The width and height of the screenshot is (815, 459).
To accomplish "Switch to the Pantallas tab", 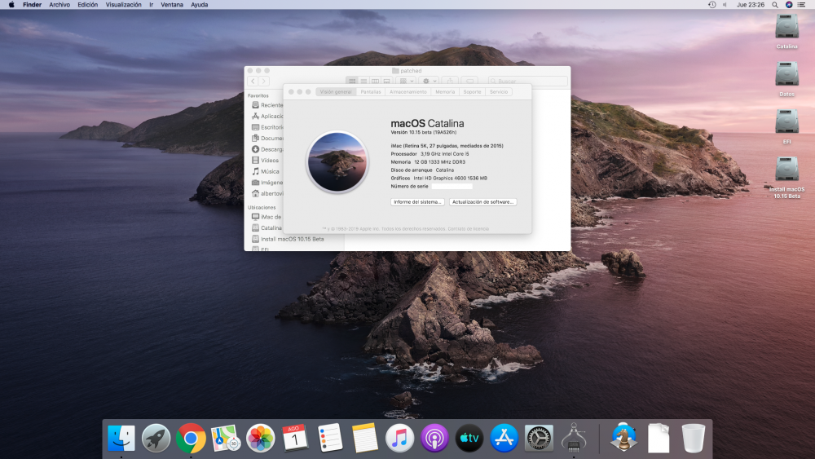I will (371, 92).
